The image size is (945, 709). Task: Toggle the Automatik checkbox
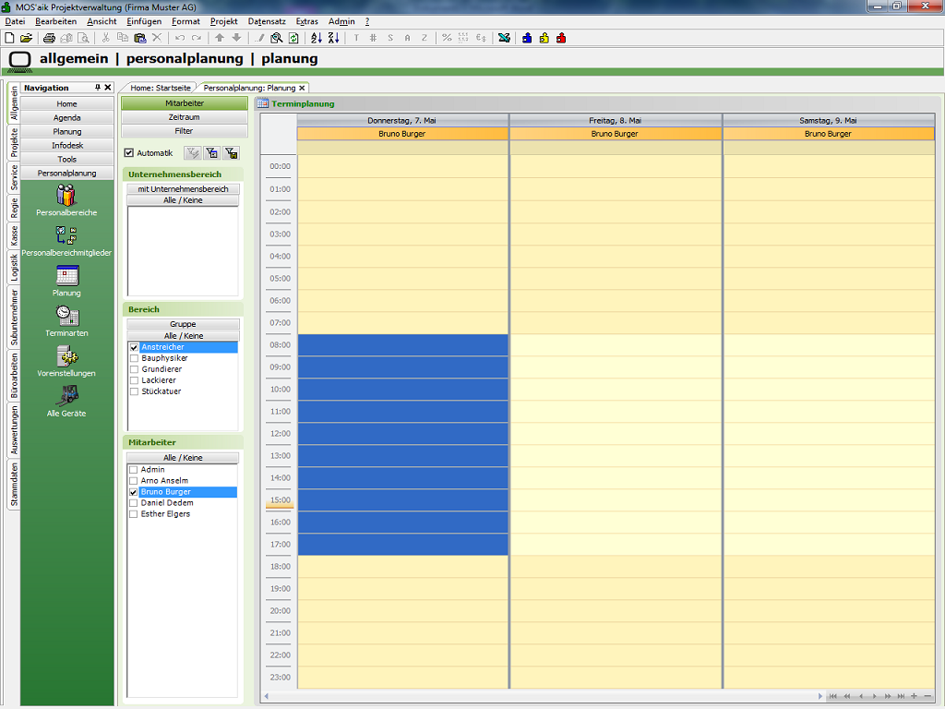click(129, 153)
